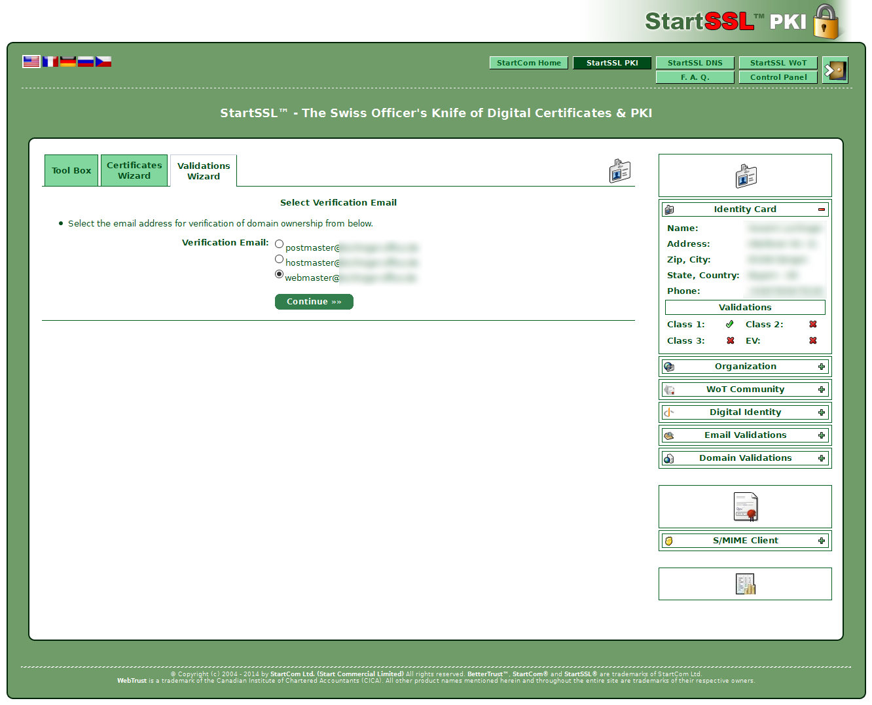The image size is (872, 705).
Task: Select the hostmaster@ radio button
Action: [280, 259]
